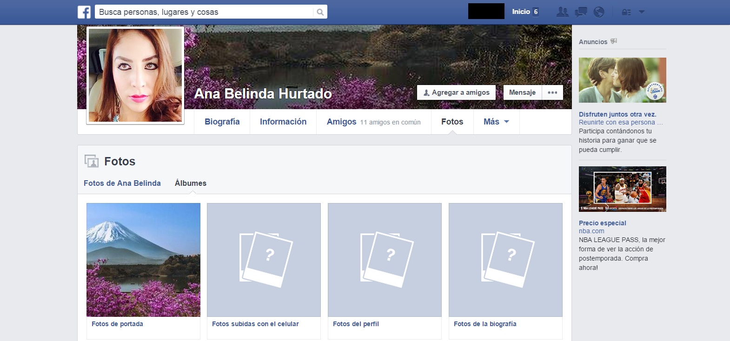The image size is (730, 341).
Task: Click the Anuncios megaphone icon
Action: tap(614, 41)
